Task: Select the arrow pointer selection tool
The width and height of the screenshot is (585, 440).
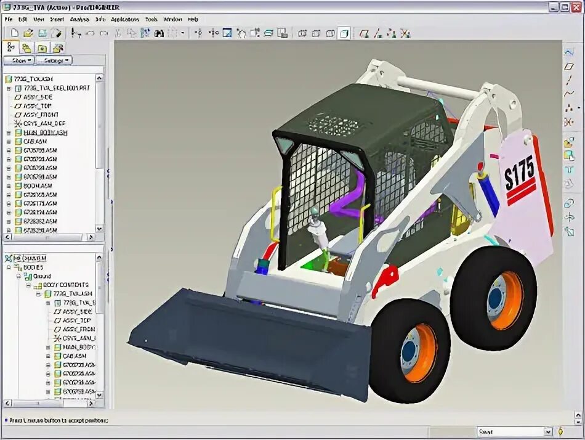Action: point(76,33)
